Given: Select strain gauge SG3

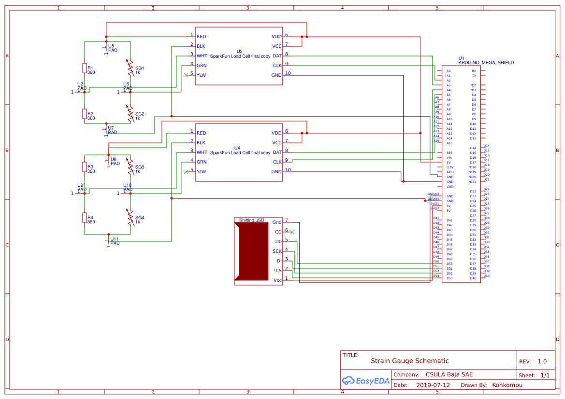Looking at the screenshot, I should point(130,166).
